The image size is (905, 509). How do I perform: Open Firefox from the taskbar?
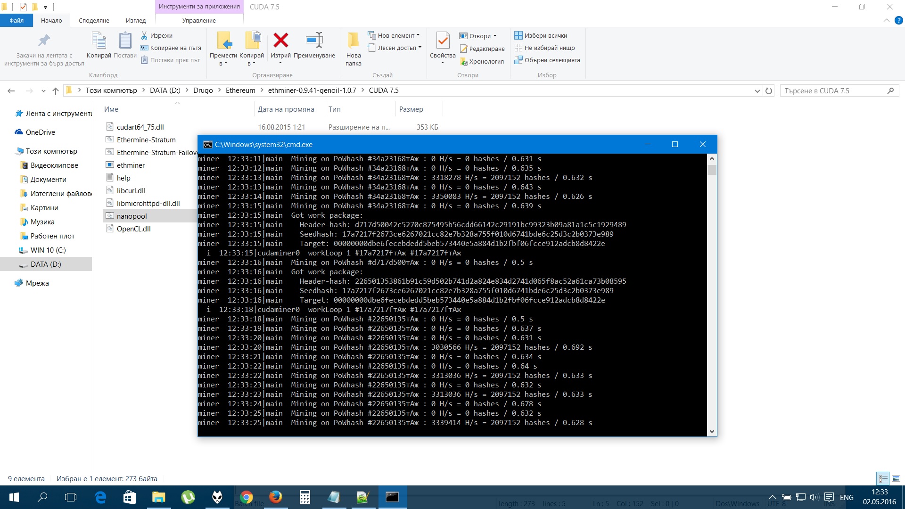click(275, 497)
